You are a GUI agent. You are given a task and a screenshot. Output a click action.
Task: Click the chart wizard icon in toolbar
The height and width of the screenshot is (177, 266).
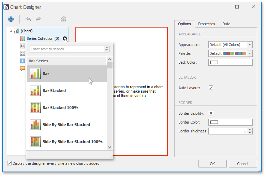[x=63, y=19]
